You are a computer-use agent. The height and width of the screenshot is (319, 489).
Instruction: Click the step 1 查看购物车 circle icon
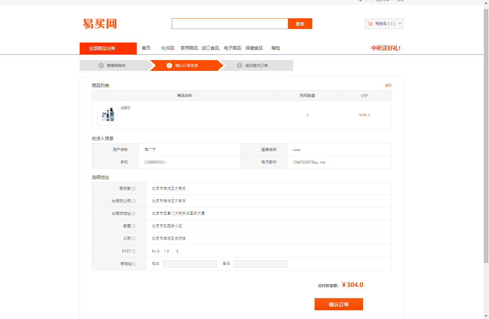[x=102, y=65]
